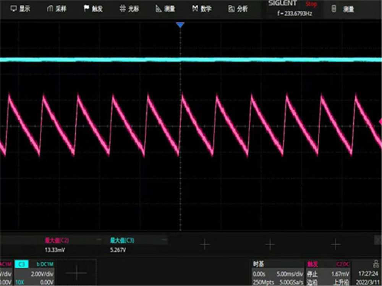
Task: Click the C3 vertical scale 2.00V/div
Action: coord(42,274)
